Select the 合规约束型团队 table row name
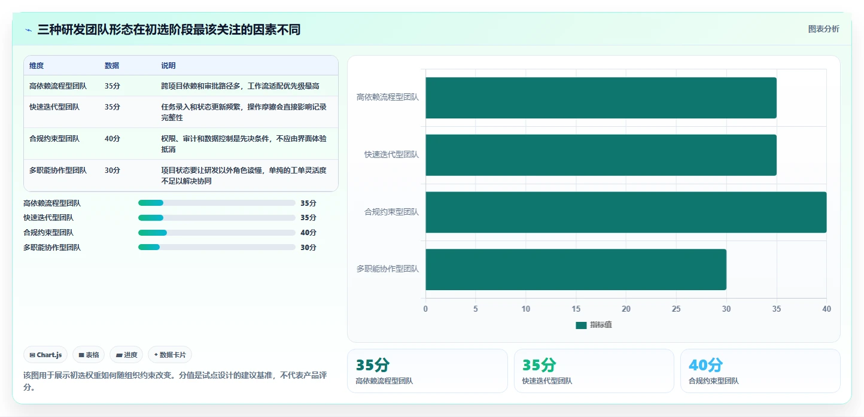This screenshot has width=864, height=417. (x=54, y=139)
